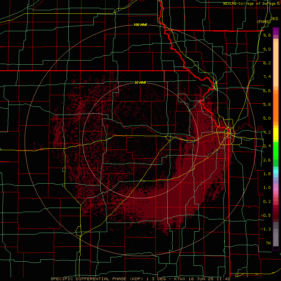Click the 9.8 value on the color scale
The image size is (281, 281).
point(267,35)
